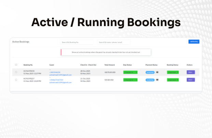Open Select actions menu for 10070.00 USD booking
Viewport: 212px width, 138px height.
click(x=191, y=72)
